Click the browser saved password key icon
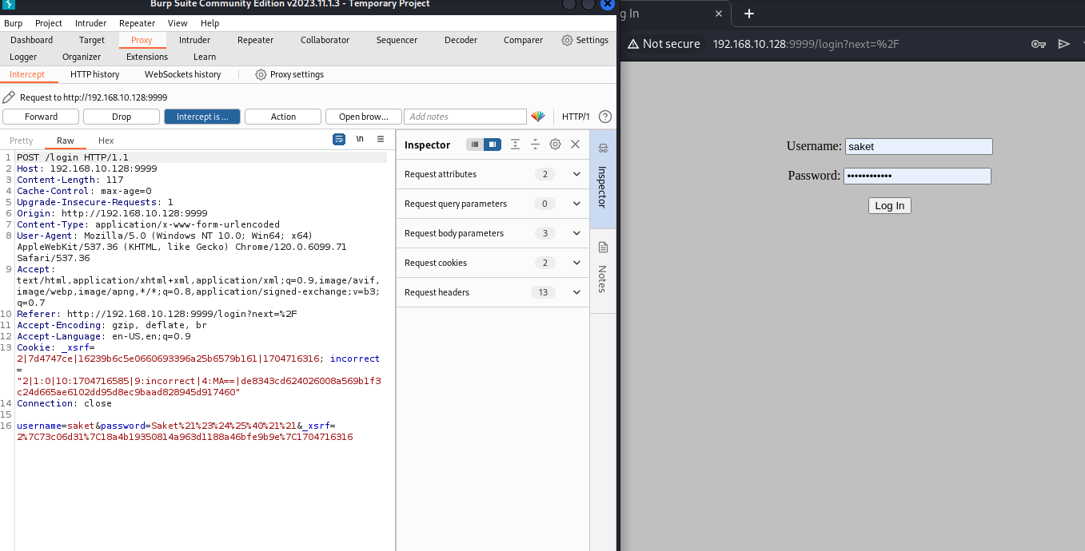This screenshot has height=551, width=1085. click(x=1039, y=44)
